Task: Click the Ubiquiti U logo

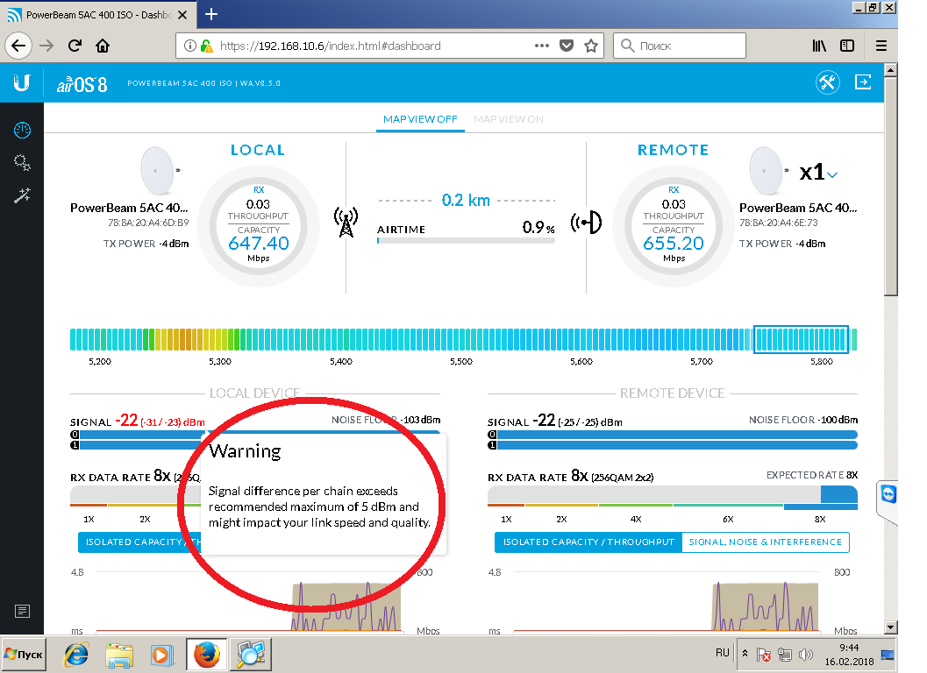Action: click(x=21, y=82)
